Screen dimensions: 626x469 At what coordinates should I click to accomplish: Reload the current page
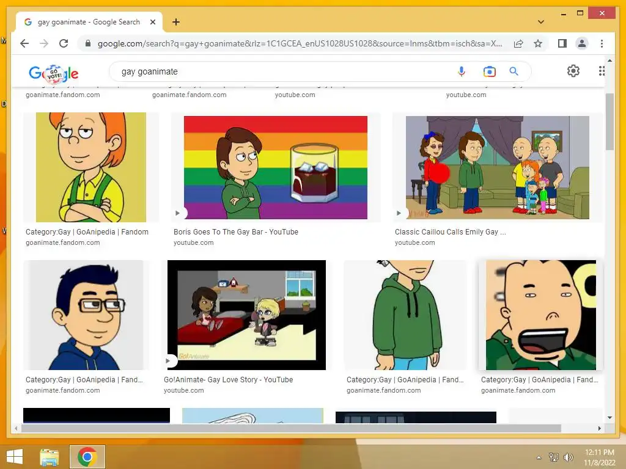tap(64, 43)
